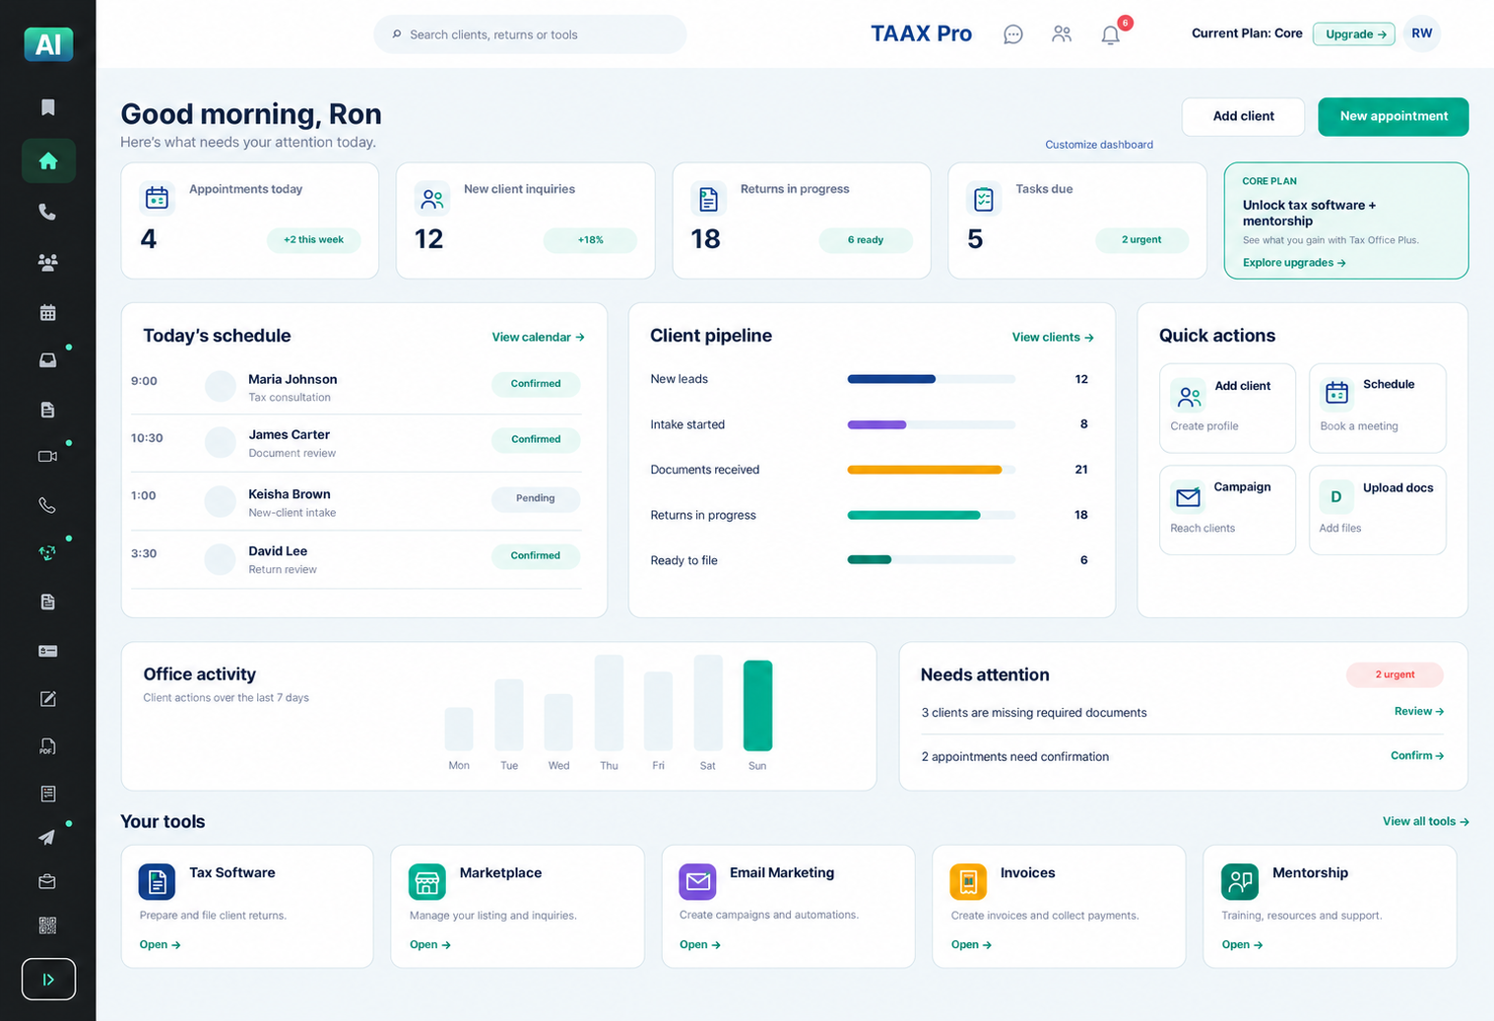
Task: Click the Ready to file progress bar
Action: click(x=931, y=559)
